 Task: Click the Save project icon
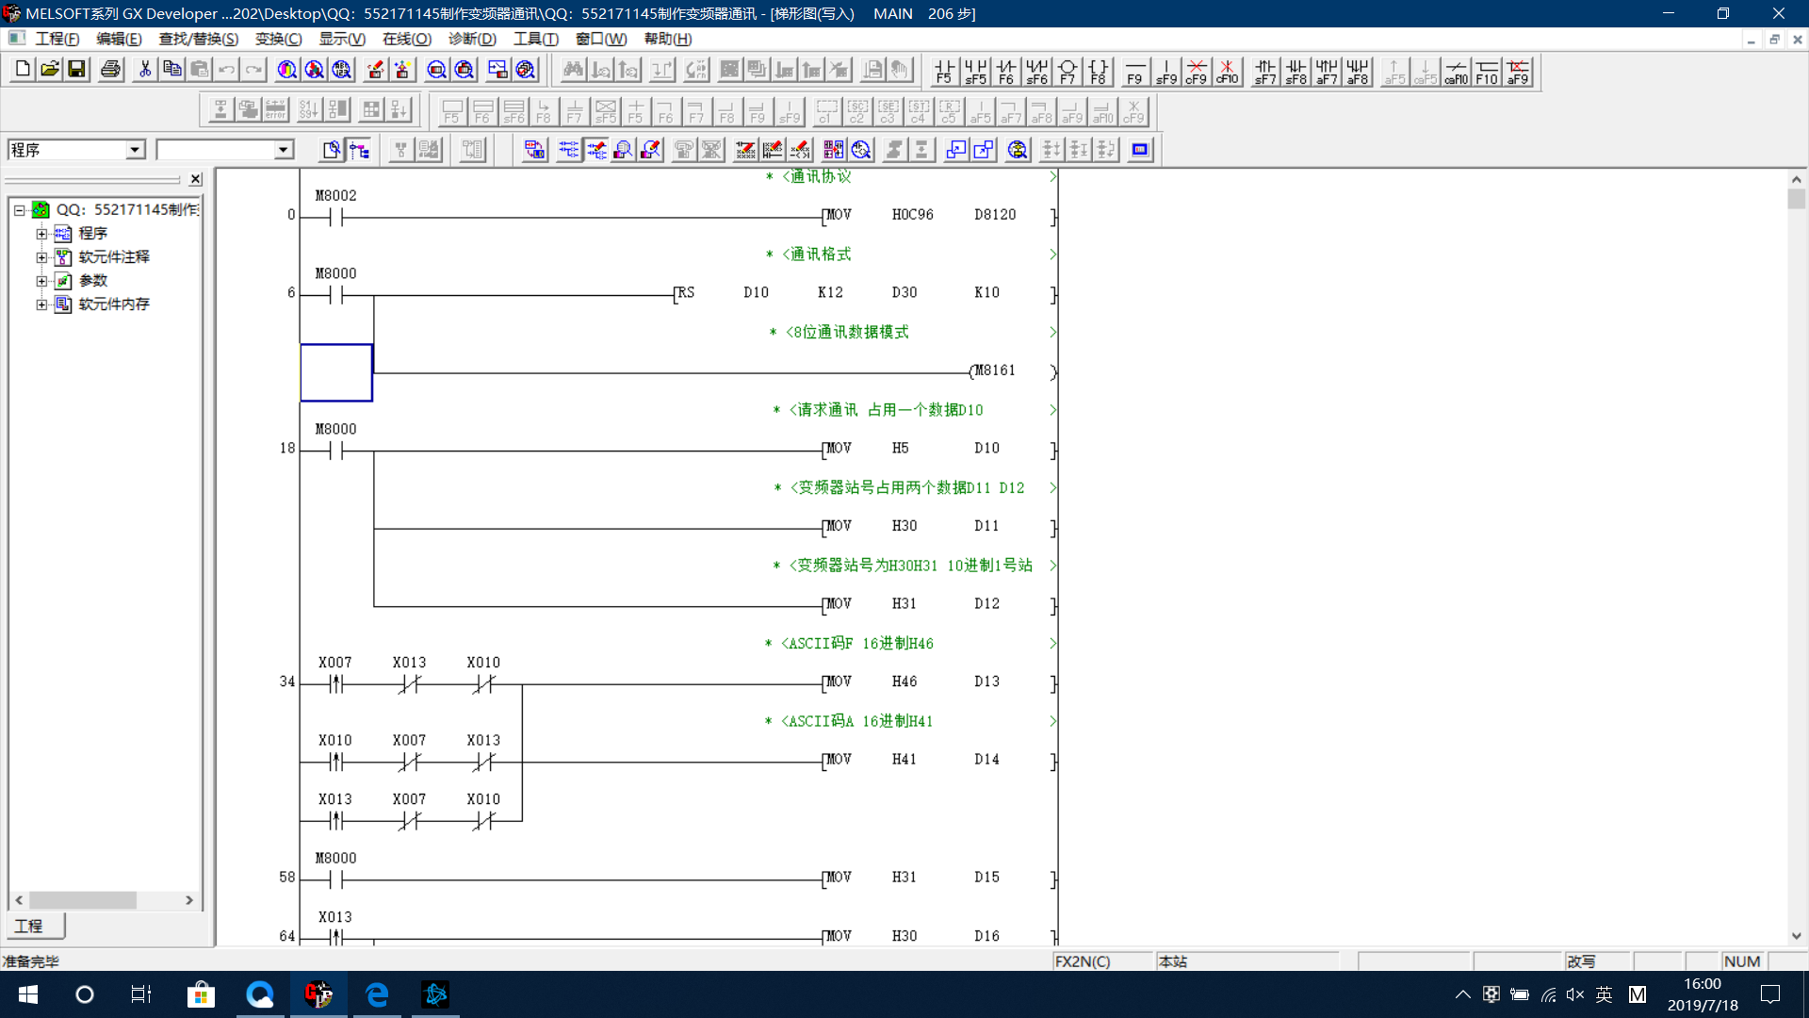(x=77, y=69)
